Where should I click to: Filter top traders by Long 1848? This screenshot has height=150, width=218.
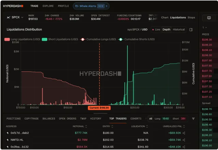point(162,119)
